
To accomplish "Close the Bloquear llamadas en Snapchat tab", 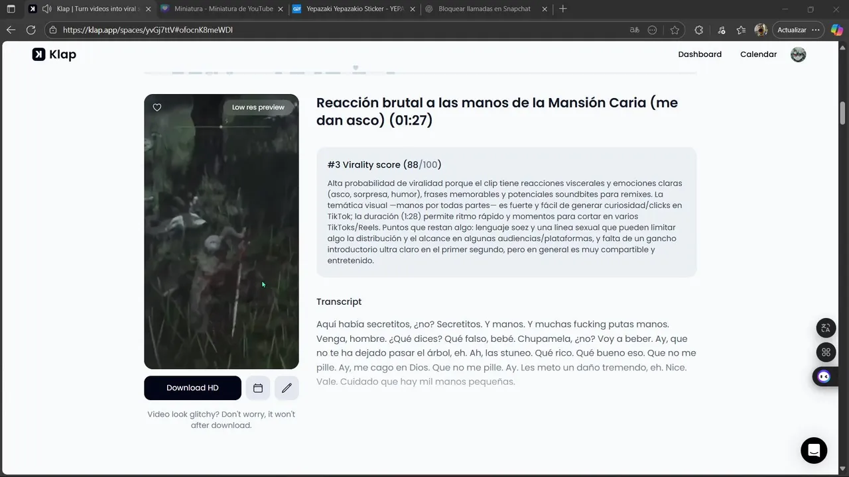I will pos(545,9).
